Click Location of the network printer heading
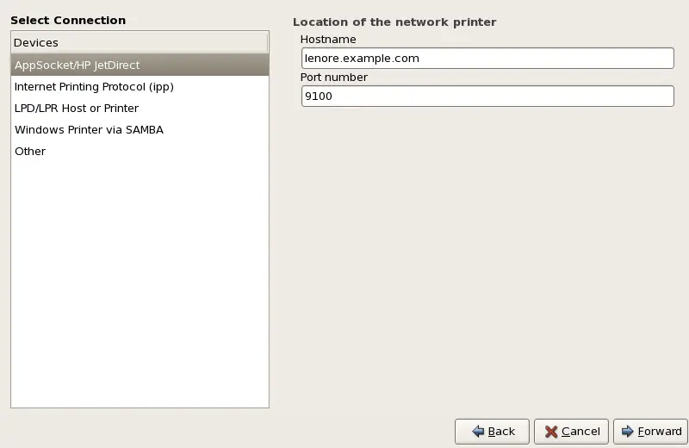This screenshot has height=448, width=689. [394, 22]
